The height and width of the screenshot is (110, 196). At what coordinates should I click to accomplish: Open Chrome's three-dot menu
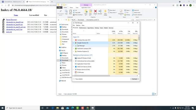[x=194, y=5]
